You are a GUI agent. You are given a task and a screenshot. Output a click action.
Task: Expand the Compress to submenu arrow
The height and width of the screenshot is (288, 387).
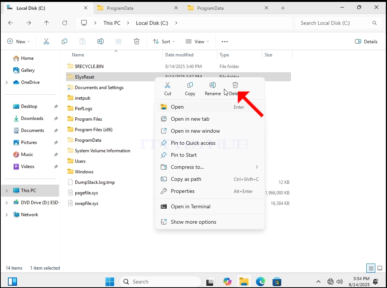257,167
